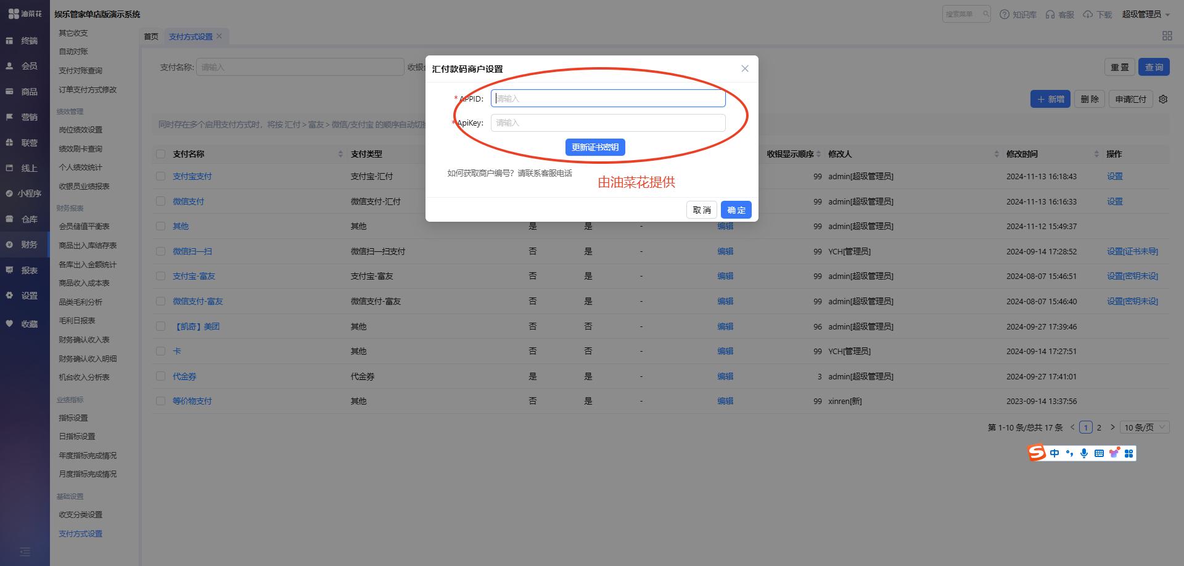1184x566 pixels.
Task: Click the search magnifier in 搜索菜单
Action: point(985,14)
